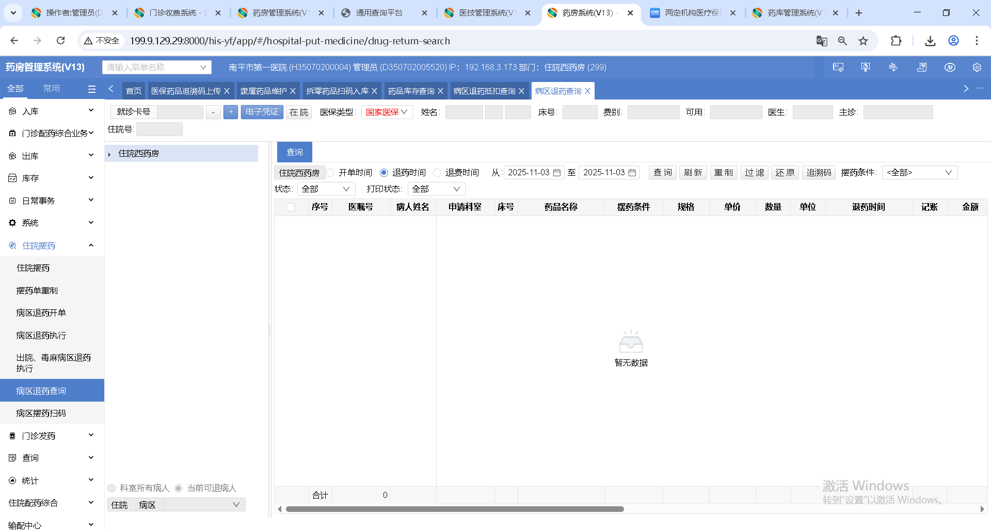This screenshot has width=991, height=531.
Task: Click the eye-shaped icon in the blue header
Action: (950, 67)
